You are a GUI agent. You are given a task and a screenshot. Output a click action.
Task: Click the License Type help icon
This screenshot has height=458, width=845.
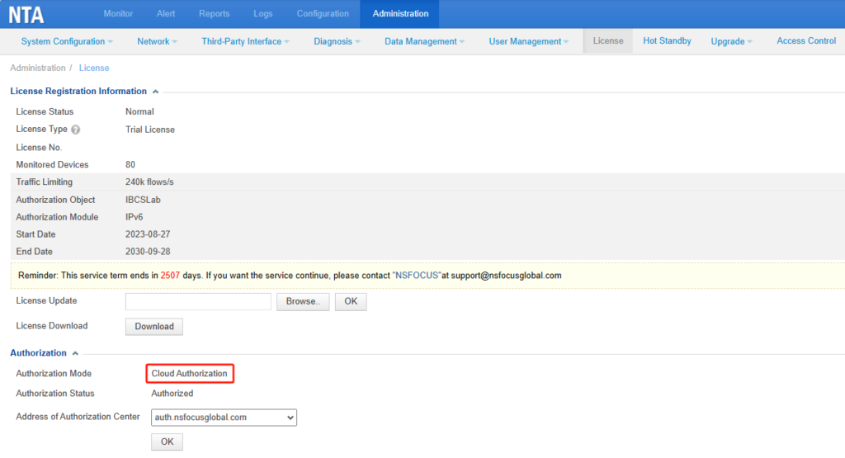click(x=76, y=130)
